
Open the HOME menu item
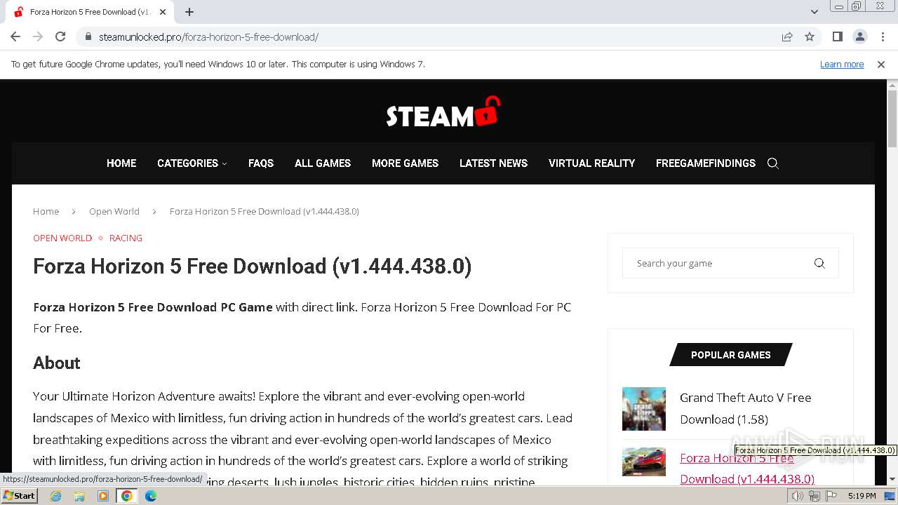pyautogui.click(x=121, y=163)
